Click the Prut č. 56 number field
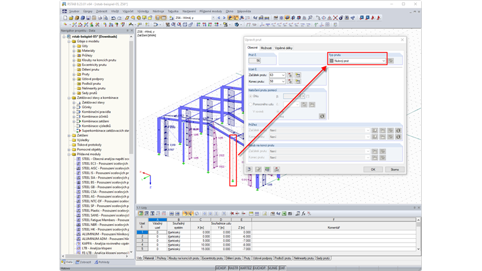The image size is (482, 271). click(x=254, y=61)
